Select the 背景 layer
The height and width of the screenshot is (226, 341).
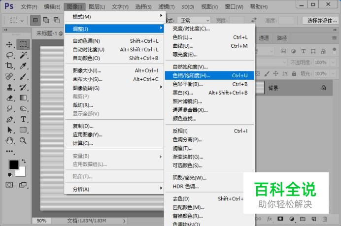tap(294, 88)
